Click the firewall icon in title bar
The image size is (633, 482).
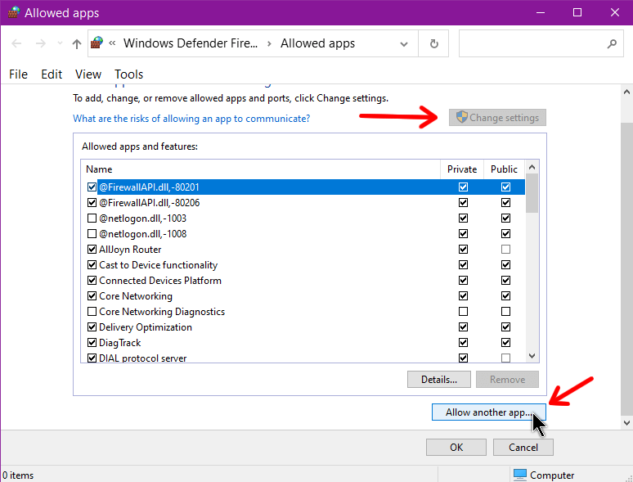(14, 12)
